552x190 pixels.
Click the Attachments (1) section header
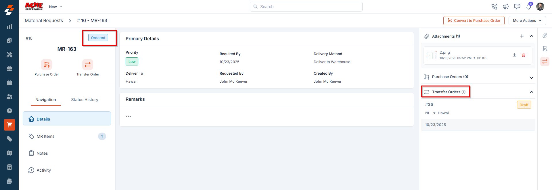point(446,36)
